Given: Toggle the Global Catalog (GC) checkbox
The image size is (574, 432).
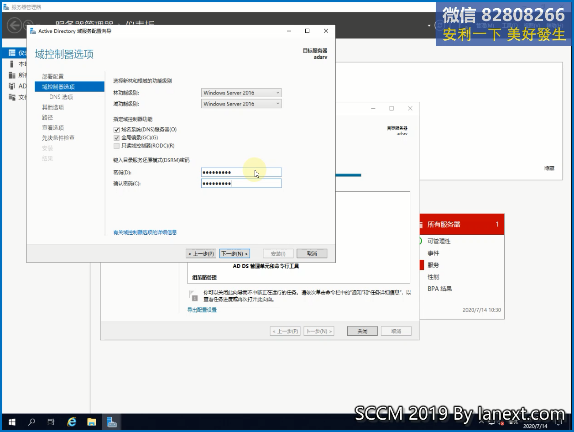Looking at the screenshot, I should (116, 138).
